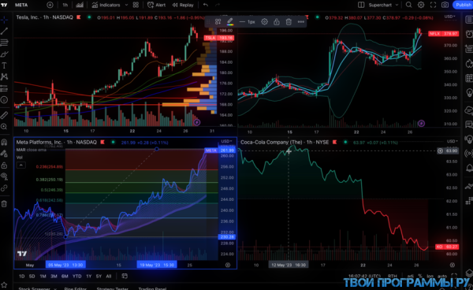Toggle fullscreen mode
Image resolution: width=473 pixels, height=290 pixels.
433,5
